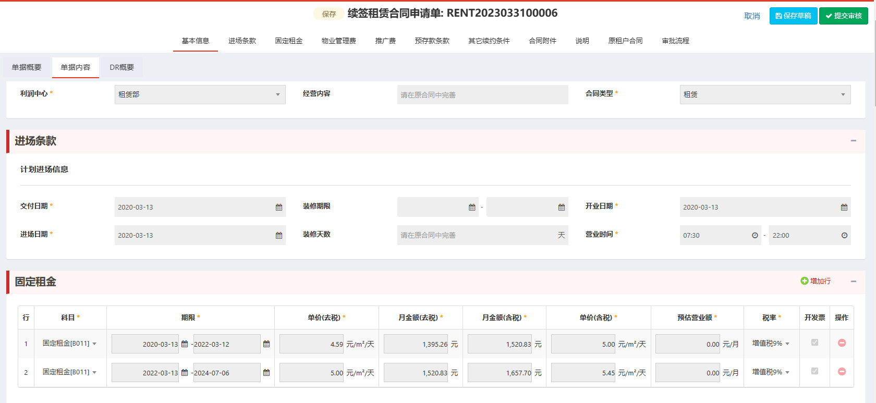Go to 原租户合同 tab
This screenshot has height=403, width=876.
coord(626,41)
